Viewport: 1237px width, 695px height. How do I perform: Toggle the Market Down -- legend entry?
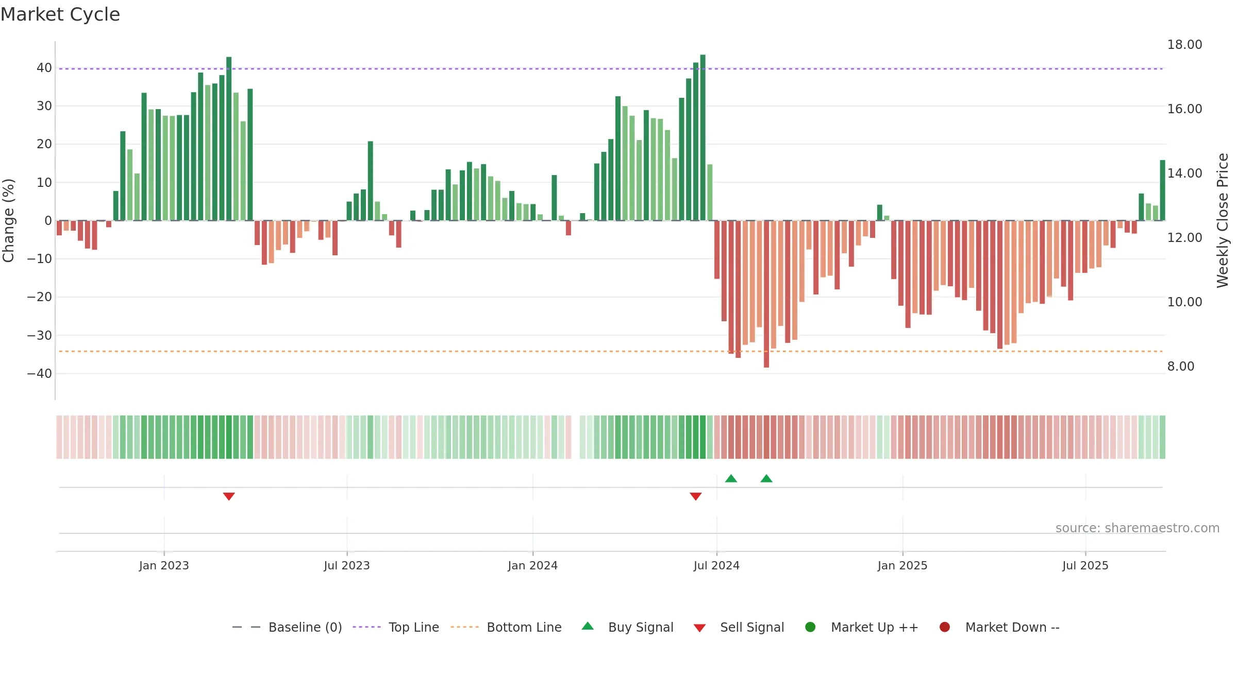pos(999,627)
